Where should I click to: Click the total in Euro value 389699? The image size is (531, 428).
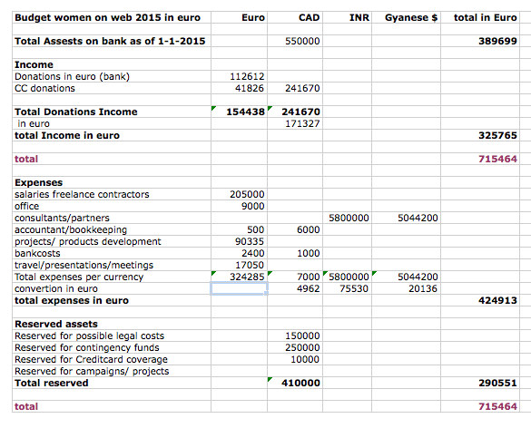pyautogui.click(x=480, y=41)
